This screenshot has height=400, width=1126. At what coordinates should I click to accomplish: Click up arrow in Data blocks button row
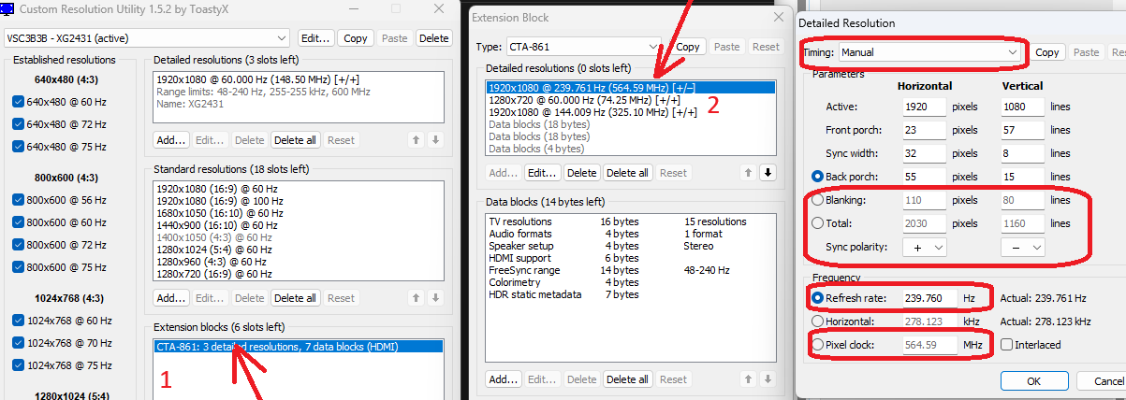tap(748, 379)
